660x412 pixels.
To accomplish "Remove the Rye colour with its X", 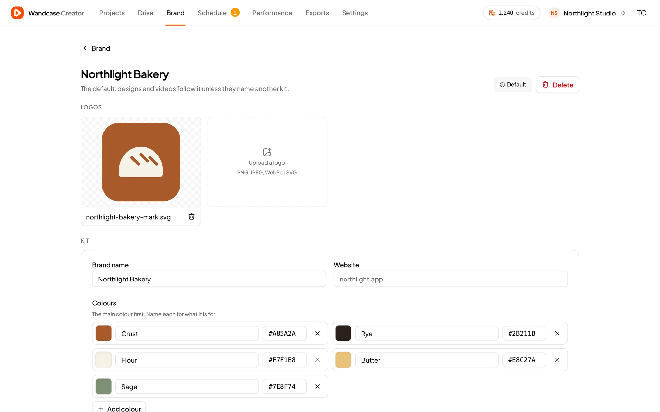I will 557,333.
